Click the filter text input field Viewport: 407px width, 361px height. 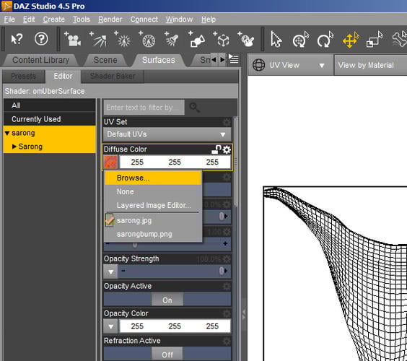tap(144, 108)
